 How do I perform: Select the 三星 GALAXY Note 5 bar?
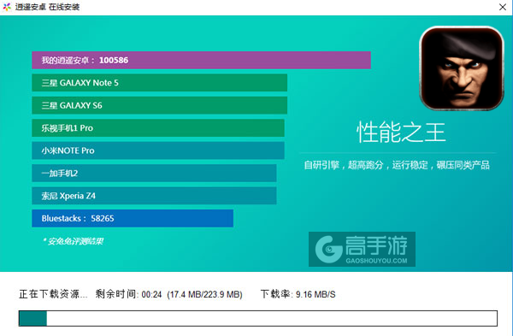point(159,83)
